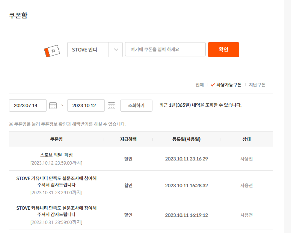Open the STOVE 인디 platform selector
Screen dimensions: 291x233
tap(88, 50)
